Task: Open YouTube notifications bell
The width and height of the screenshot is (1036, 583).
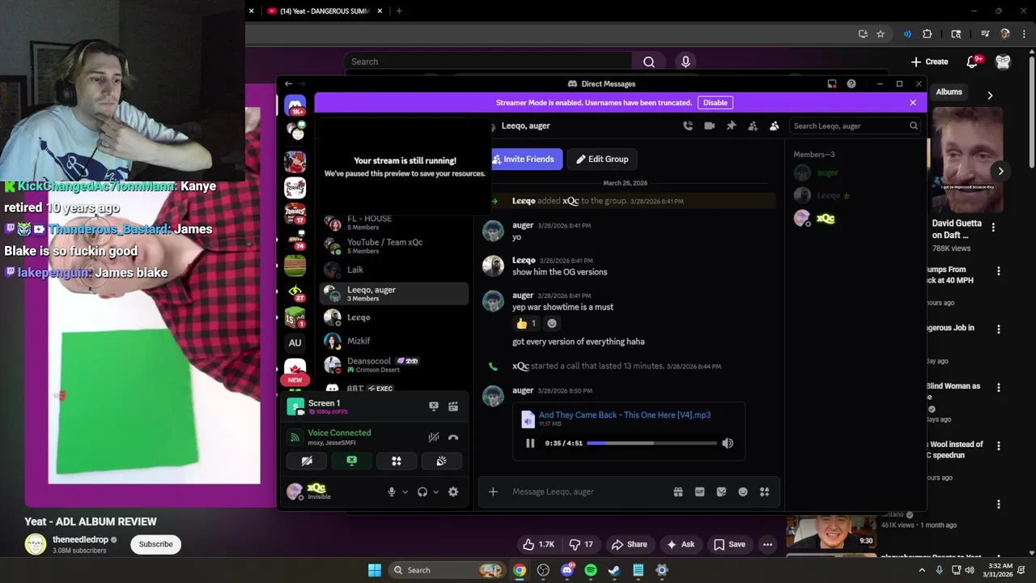Action: [x=974, y=62]
